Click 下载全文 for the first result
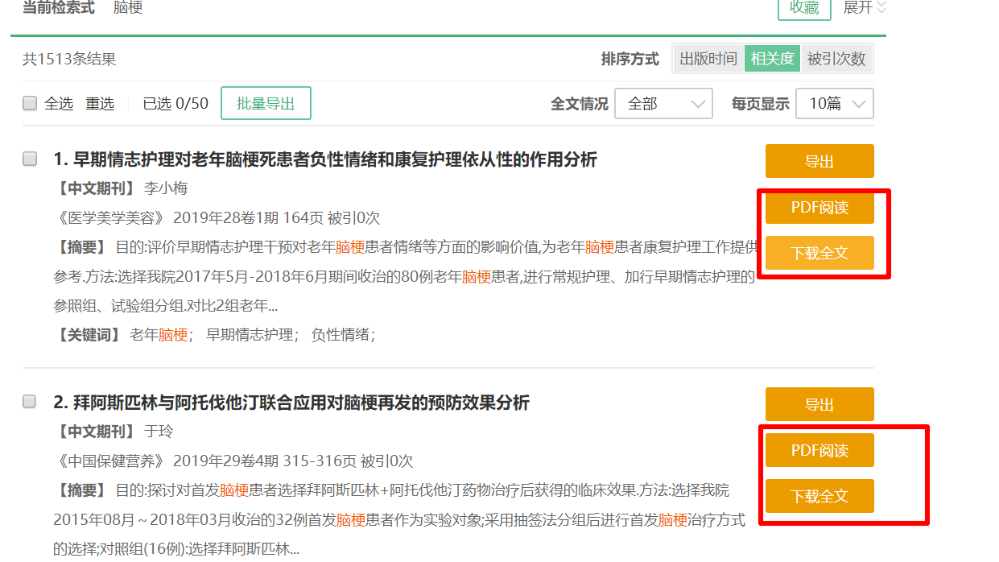This screenshot has height=562, width=999. [x=819, y=253]
